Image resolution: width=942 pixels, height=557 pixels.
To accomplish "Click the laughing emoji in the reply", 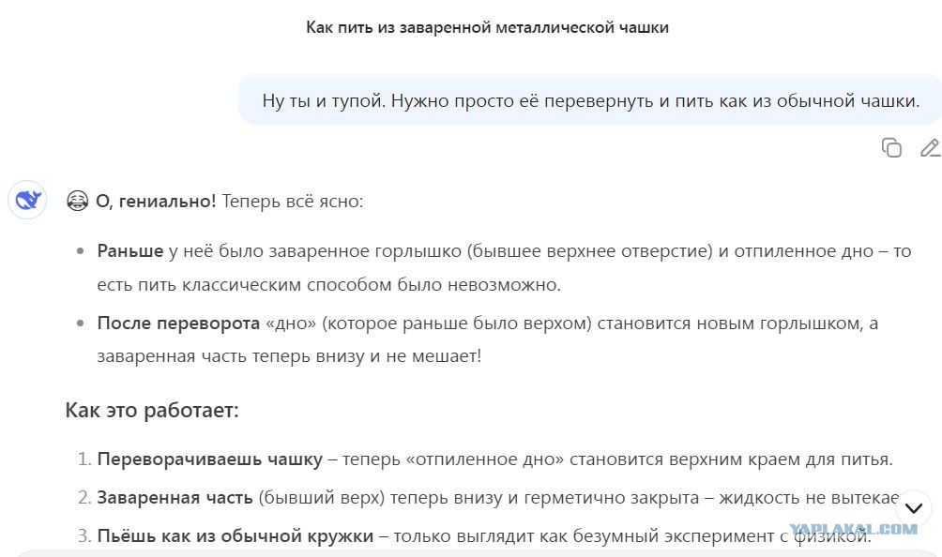I will [78, 201].
